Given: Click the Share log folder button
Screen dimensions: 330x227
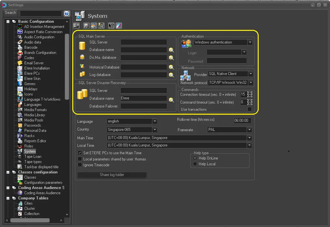Looking at the screenshot, I should pos(112,175).
